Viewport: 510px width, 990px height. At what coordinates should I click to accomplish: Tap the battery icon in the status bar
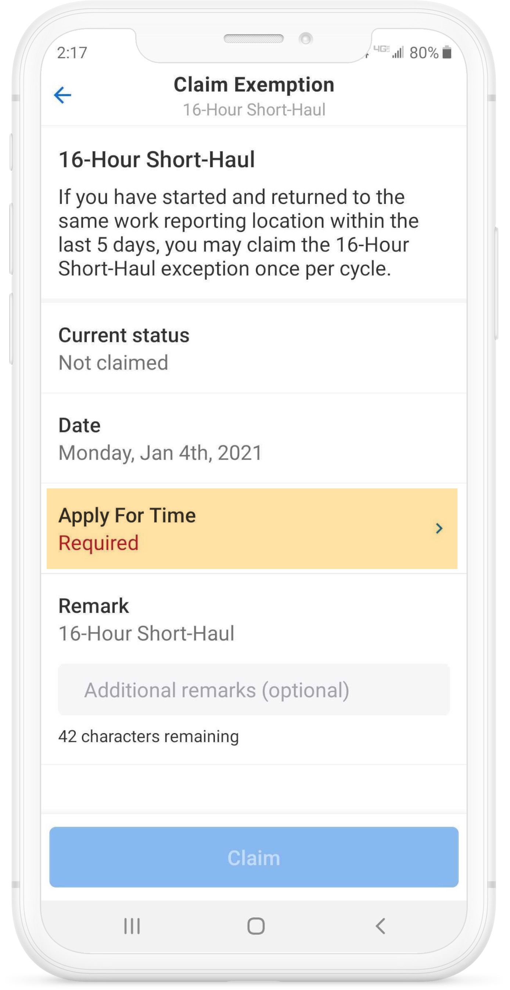click(447, 52)
